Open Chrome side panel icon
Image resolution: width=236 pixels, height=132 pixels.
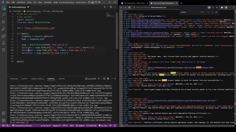226,7
